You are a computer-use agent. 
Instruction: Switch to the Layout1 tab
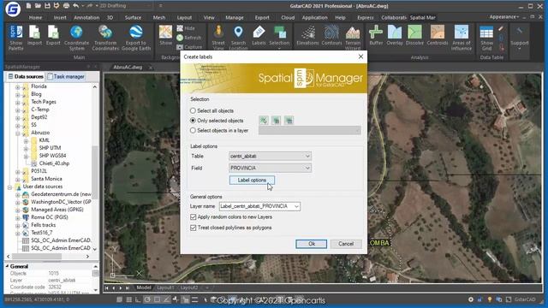click(x=165, y=287)
